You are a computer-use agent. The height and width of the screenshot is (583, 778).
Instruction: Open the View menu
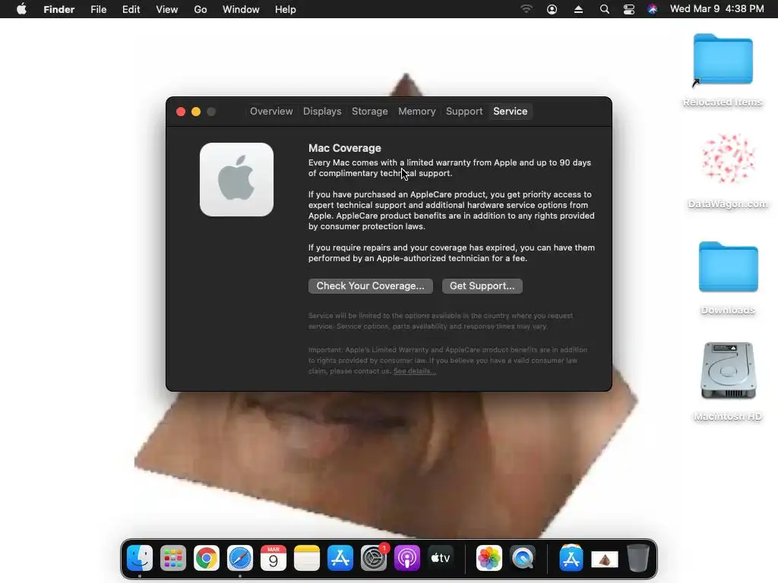click(x=166, y=9)
